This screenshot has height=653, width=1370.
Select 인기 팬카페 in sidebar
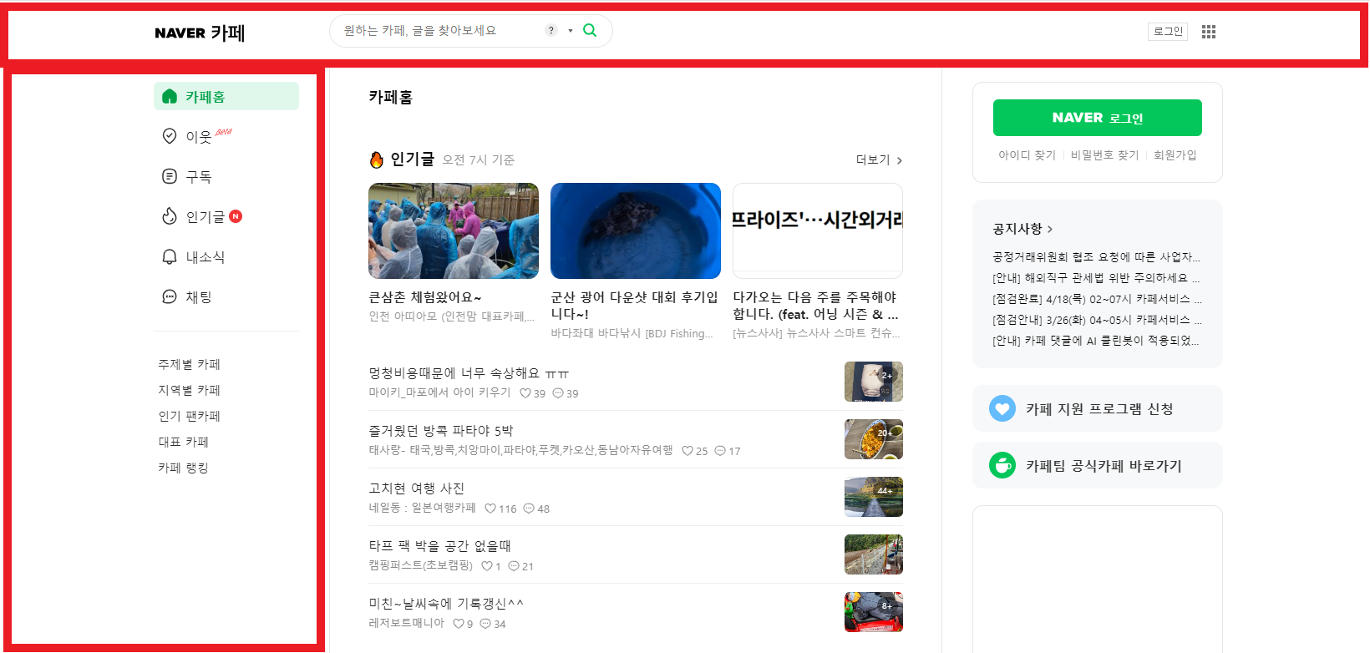click(190, 416)
